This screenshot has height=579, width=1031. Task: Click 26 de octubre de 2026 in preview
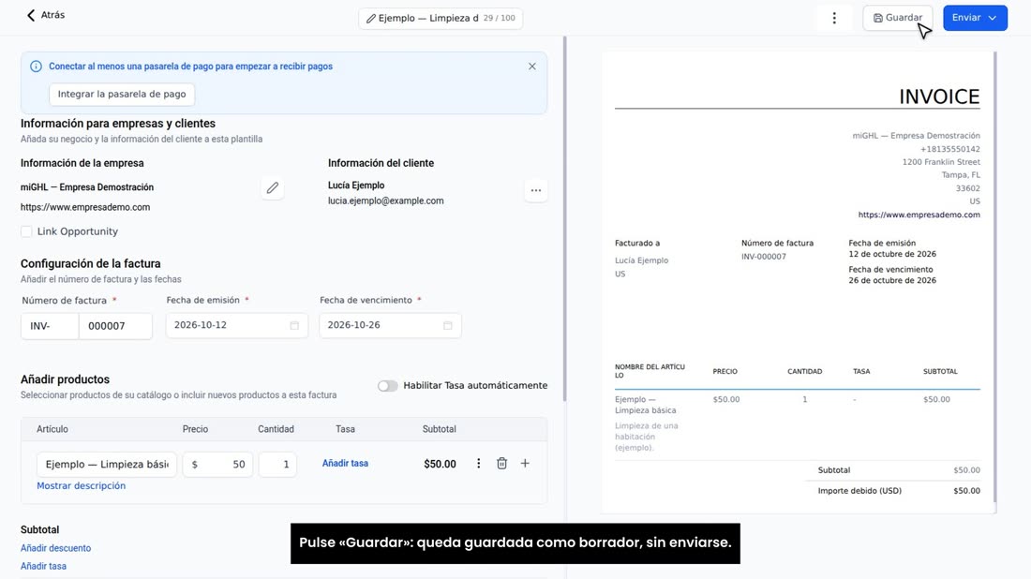891,281
